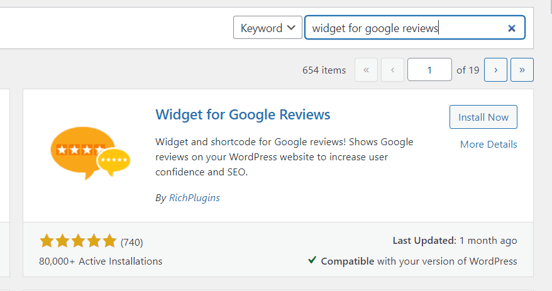The height and width of the screenshot is (291, 552).
Task: Click the plugin description paragraph
Action: coord(284,157)
